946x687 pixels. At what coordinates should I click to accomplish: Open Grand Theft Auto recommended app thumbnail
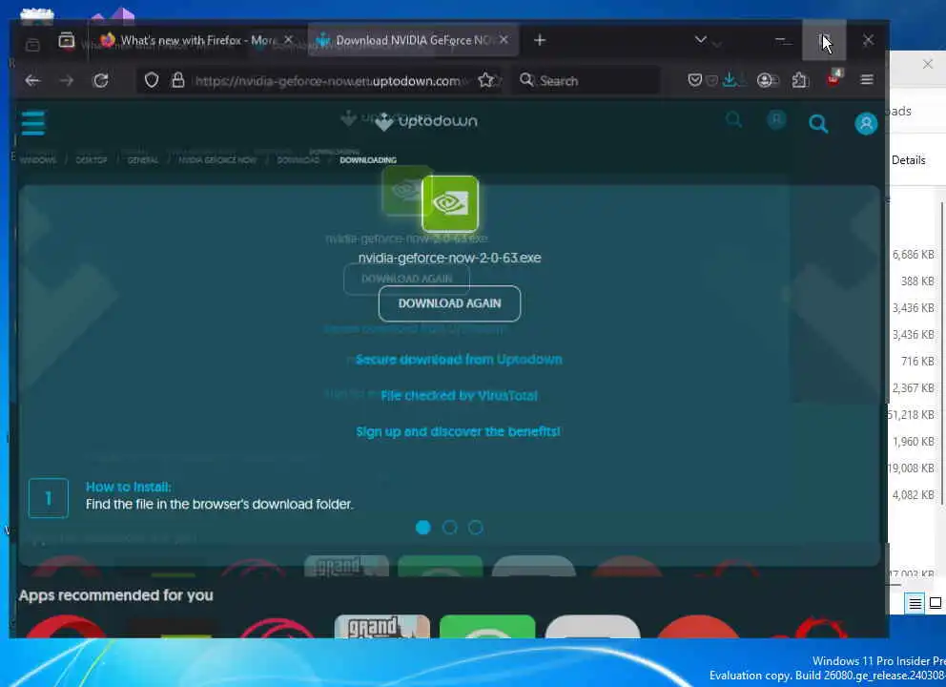coord(381,627)
